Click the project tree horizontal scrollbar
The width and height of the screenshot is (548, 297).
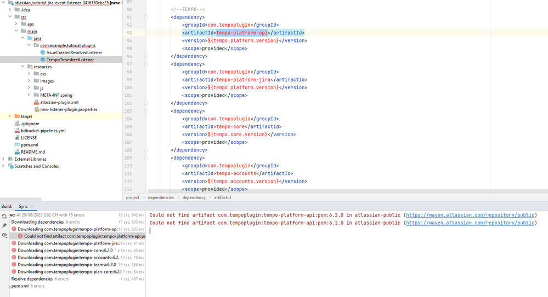[x=21, y=200]
